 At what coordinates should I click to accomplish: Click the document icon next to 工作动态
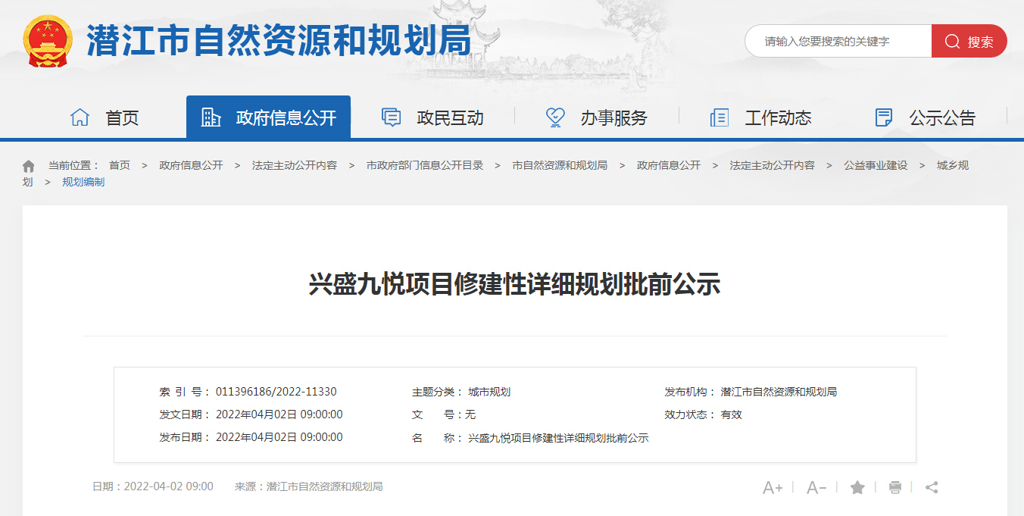tap(718, 117)
